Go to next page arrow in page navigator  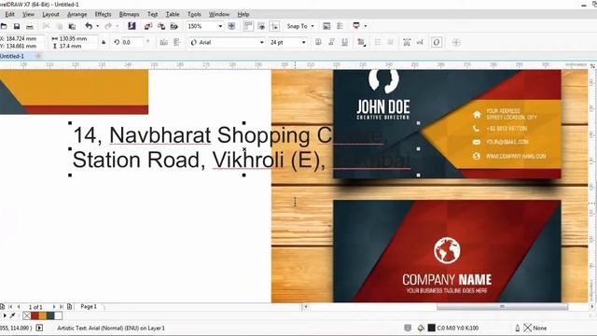pyautogui.click(x=54, y=307)
